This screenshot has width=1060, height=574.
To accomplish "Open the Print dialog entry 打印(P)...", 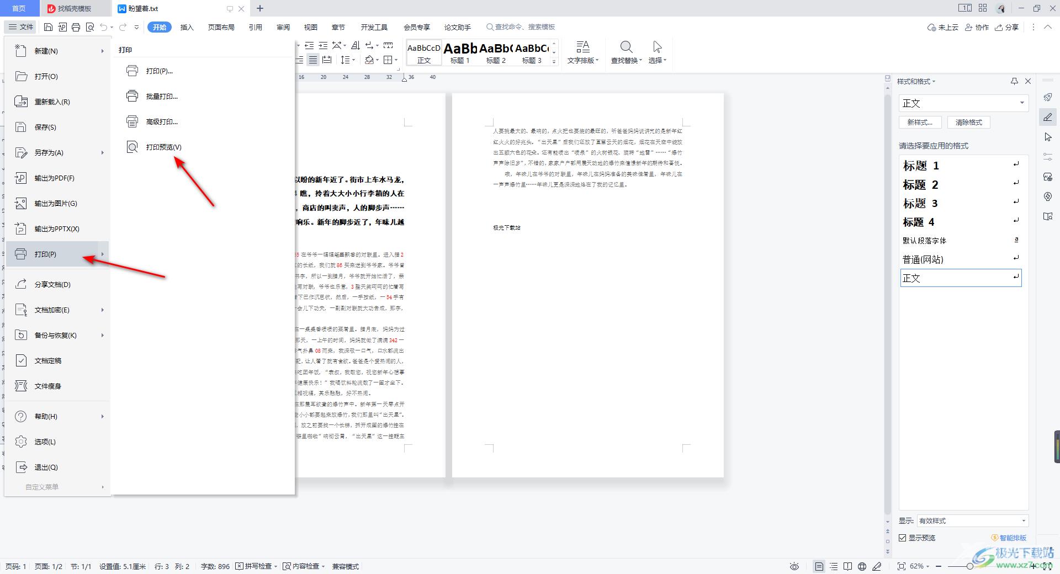I will (159, 71).
